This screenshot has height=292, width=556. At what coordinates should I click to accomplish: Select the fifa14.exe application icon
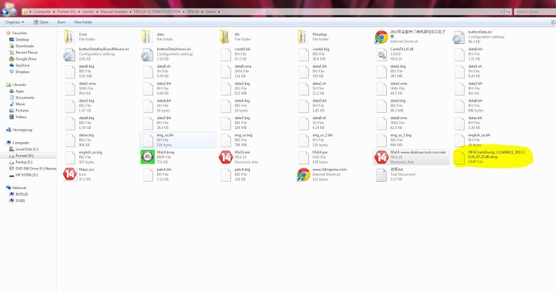(225, 157)
